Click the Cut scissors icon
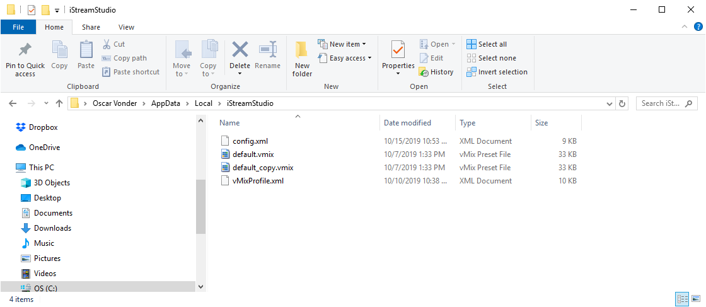The image size is (706, 307). tap(107, 44)
